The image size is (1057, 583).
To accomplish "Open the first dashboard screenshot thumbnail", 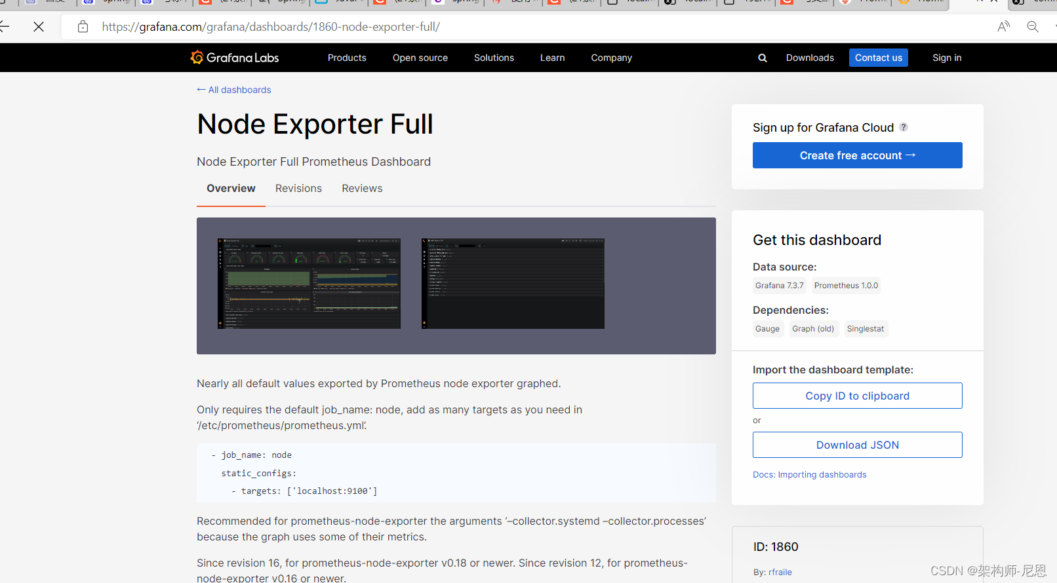I will [309, 284].
